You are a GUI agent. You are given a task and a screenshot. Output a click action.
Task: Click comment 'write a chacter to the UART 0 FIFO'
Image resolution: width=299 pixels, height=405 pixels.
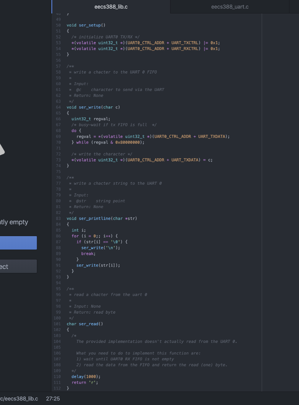tap(113, 72)
